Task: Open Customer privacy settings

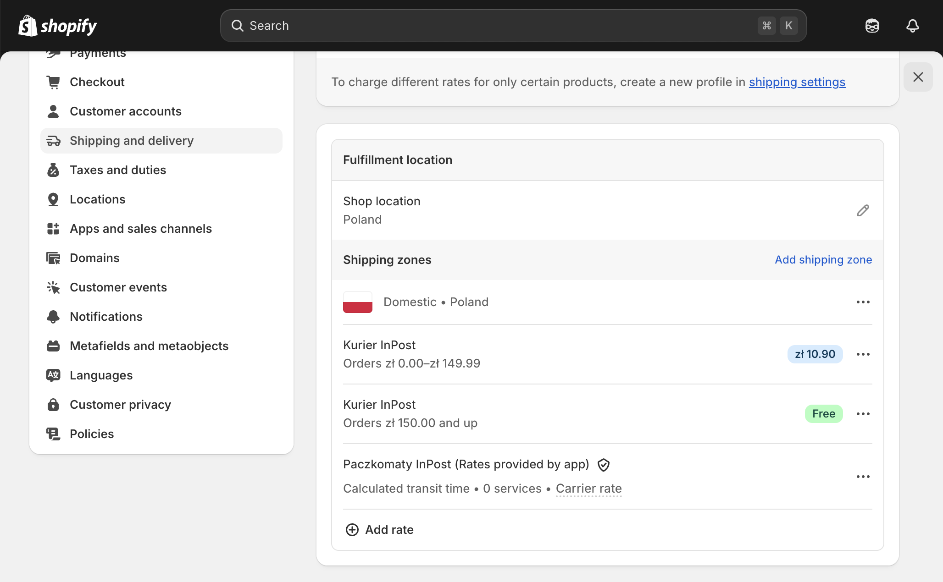Action: pos(161,405)
